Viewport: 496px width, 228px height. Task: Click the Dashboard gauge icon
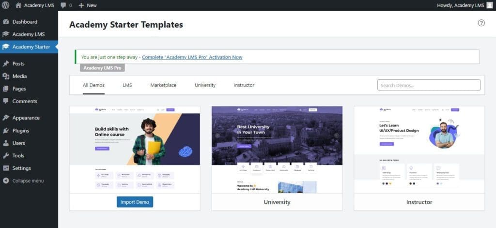[x=6, y=22]
